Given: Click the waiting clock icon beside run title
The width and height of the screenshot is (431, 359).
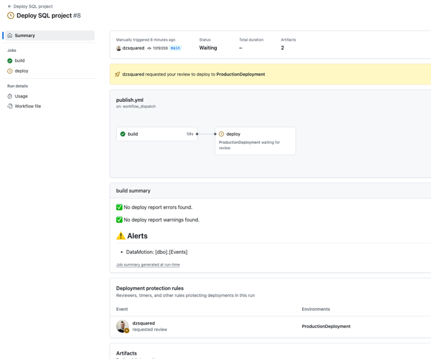Looking at the screenshot, I should [11, 16].
